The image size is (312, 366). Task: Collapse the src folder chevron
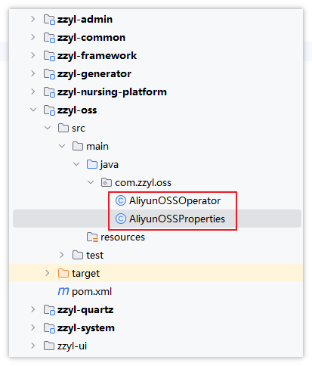pos(48,128)
